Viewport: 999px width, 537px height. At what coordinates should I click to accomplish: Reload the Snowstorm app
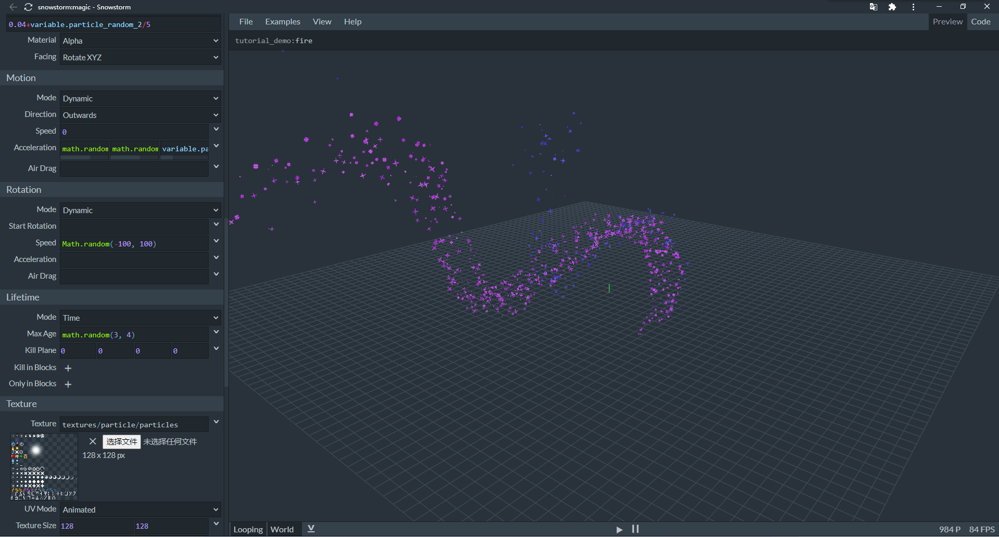coord(28,7)
